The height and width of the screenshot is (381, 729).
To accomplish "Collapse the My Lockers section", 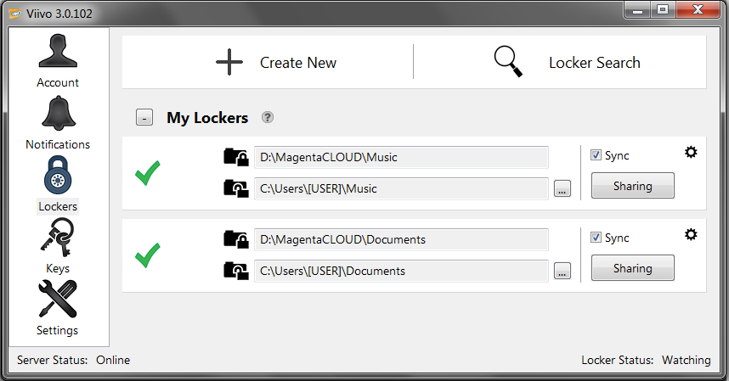I will click(x=144, y=118).
